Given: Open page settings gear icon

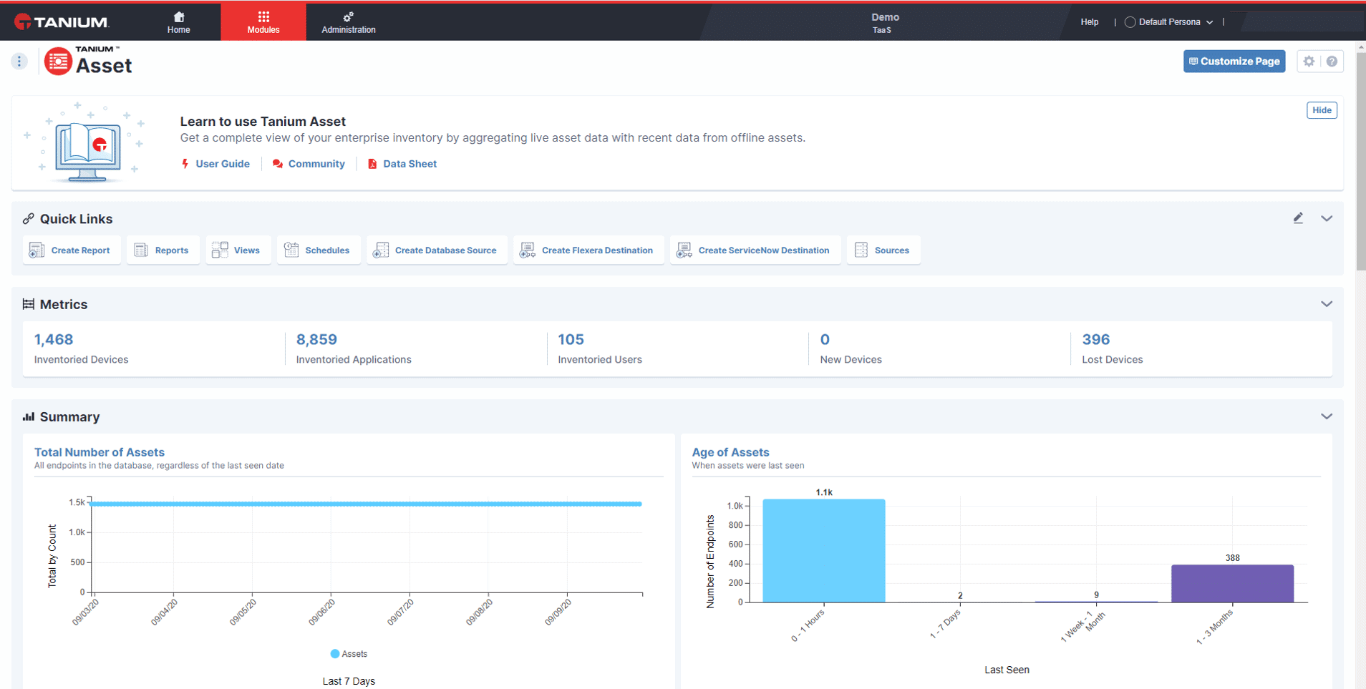Looking at the screenshot, I should (1309, 62).
